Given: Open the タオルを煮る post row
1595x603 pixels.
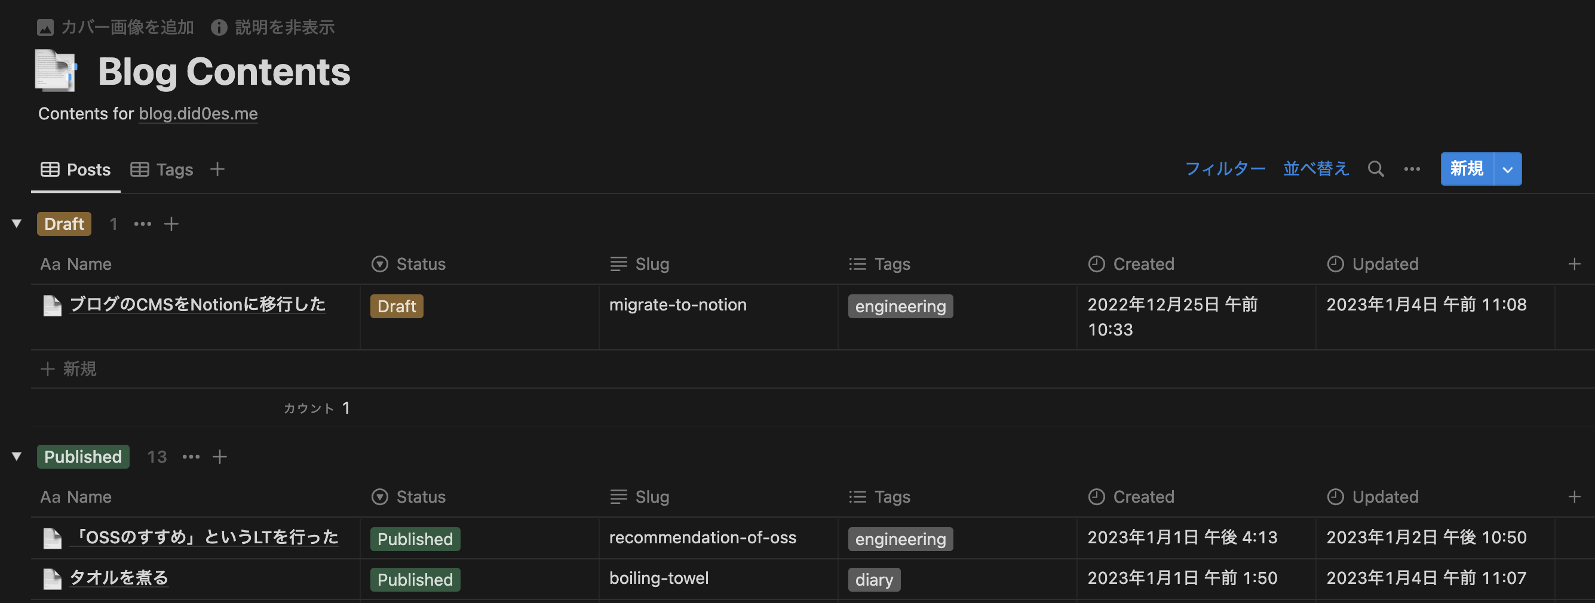Looking at the screenshot, I should (x=119, y=577).
